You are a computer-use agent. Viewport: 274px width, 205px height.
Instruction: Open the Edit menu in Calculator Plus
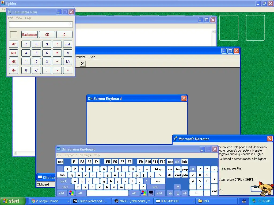coord(10,18)
